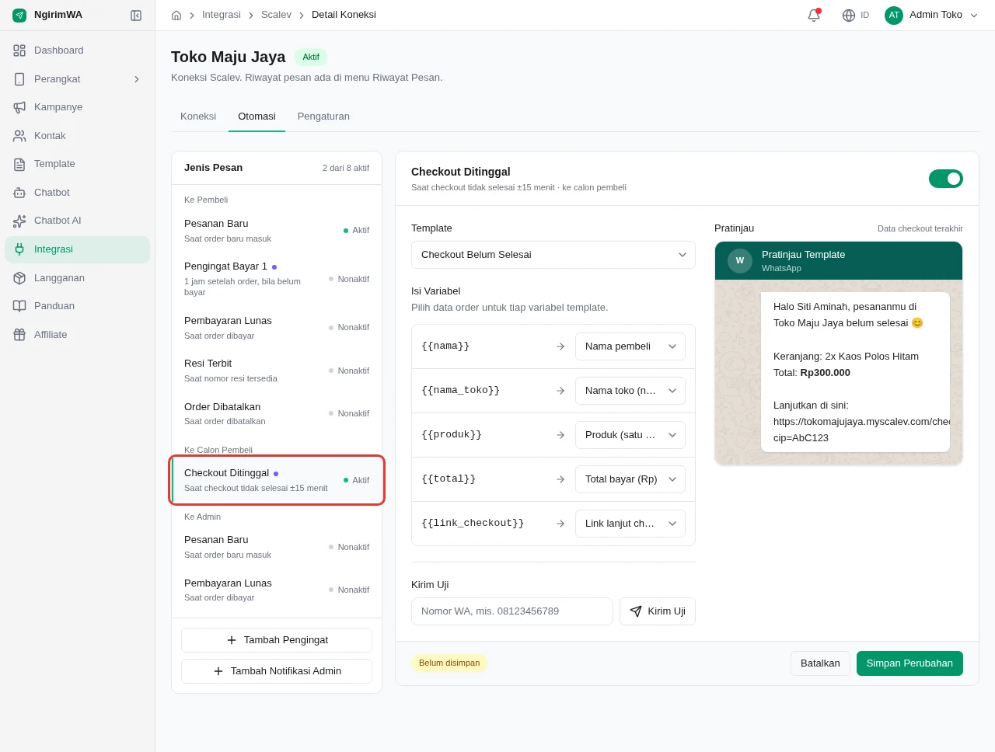Expand the Perangkat sidebar submenu
Image resolution: width=995 pixels, height=752 pixels.
[x=77, y=79]
